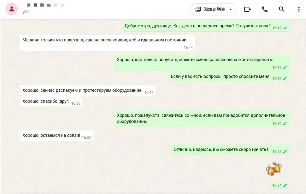Expand the 添加到列表 dropdown arrow
Image resolution: width=306 pixels, height=194 pixels.
click(230, 9)
